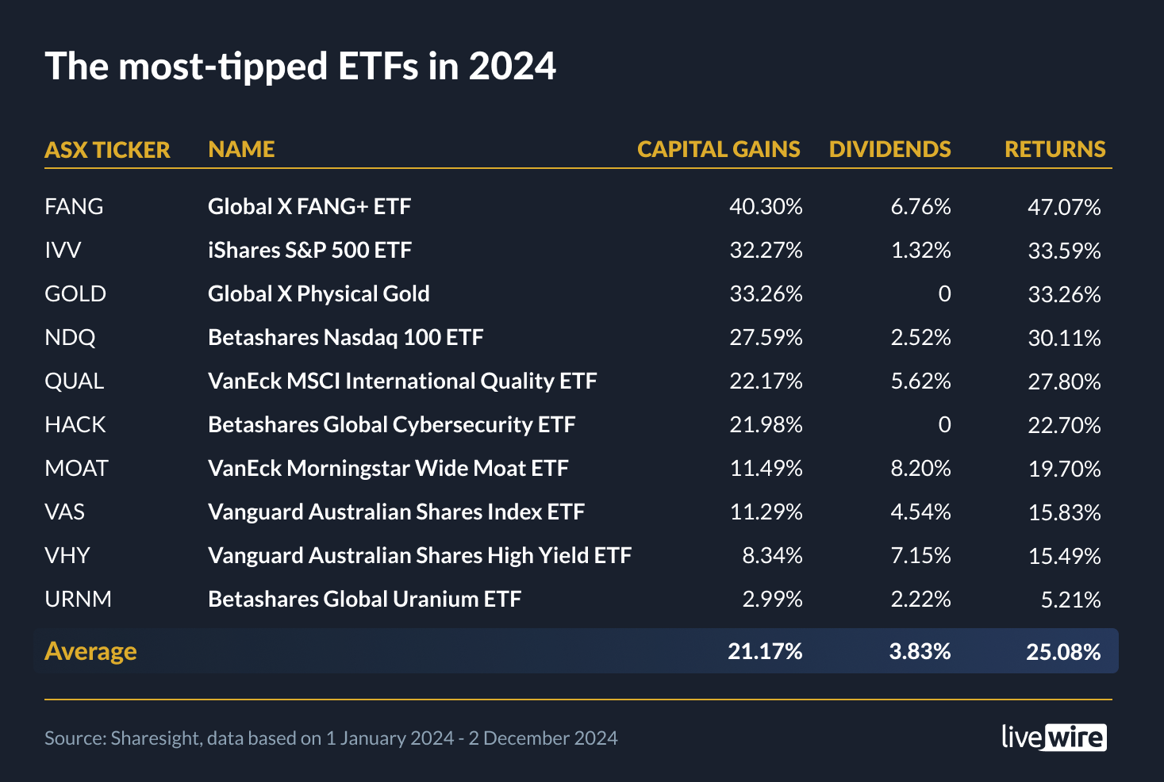Click the FANG ticker cell

(74, 206)
